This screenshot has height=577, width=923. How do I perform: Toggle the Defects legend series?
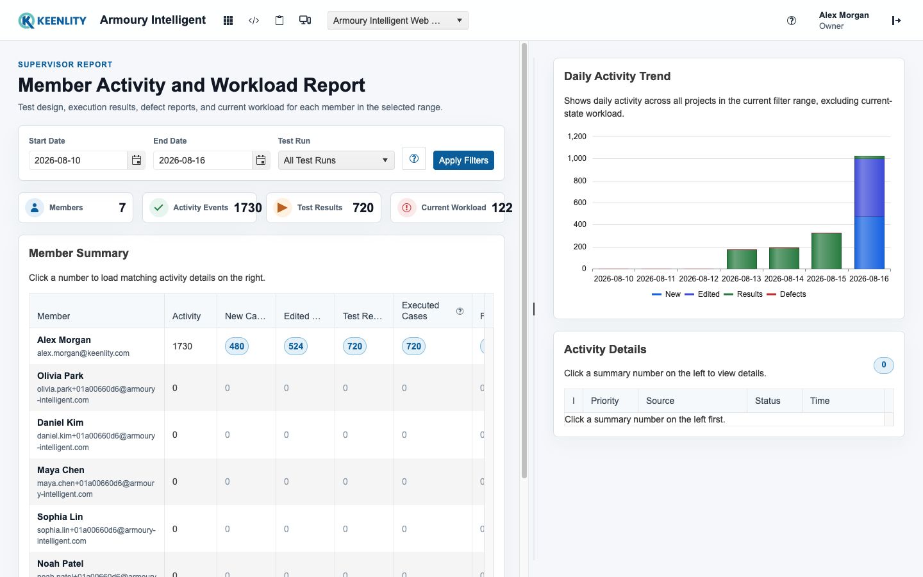786,294
